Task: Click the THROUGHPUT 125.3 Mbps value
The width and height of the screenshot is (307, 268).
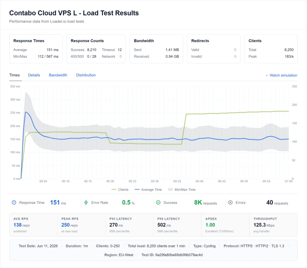Action: click(264, 225)
